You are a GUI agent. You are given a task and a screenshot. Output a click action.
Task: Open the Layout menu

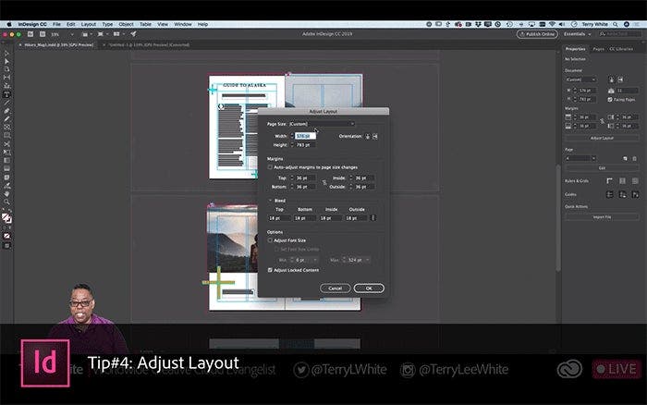click(x=88, y=23)
